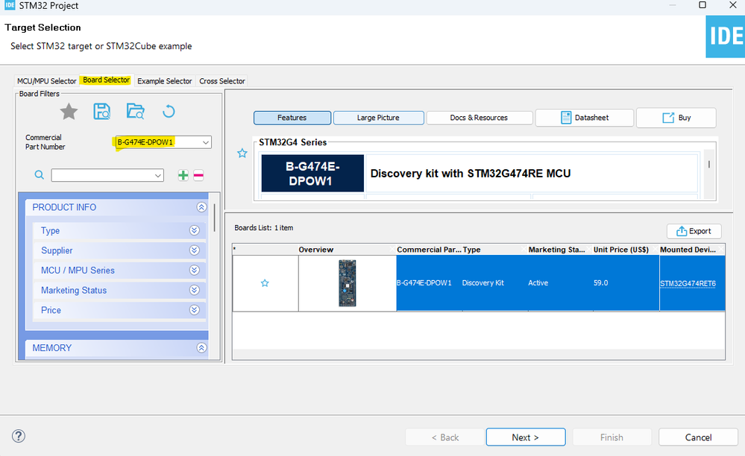Click the board overview thumbnail image
The image size is (745, 456).
348,283
